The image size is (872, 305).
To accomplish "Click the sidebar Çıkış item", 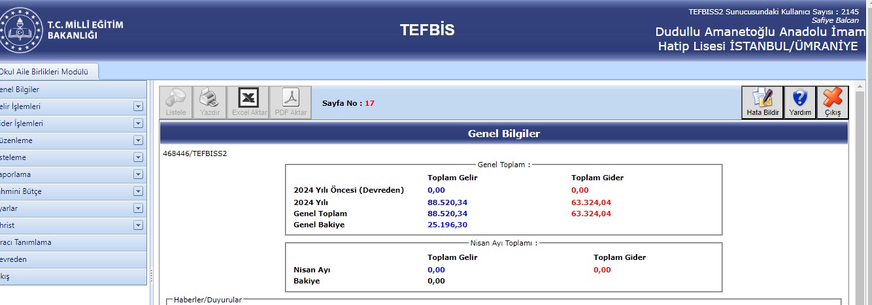I will coord(73,276).
